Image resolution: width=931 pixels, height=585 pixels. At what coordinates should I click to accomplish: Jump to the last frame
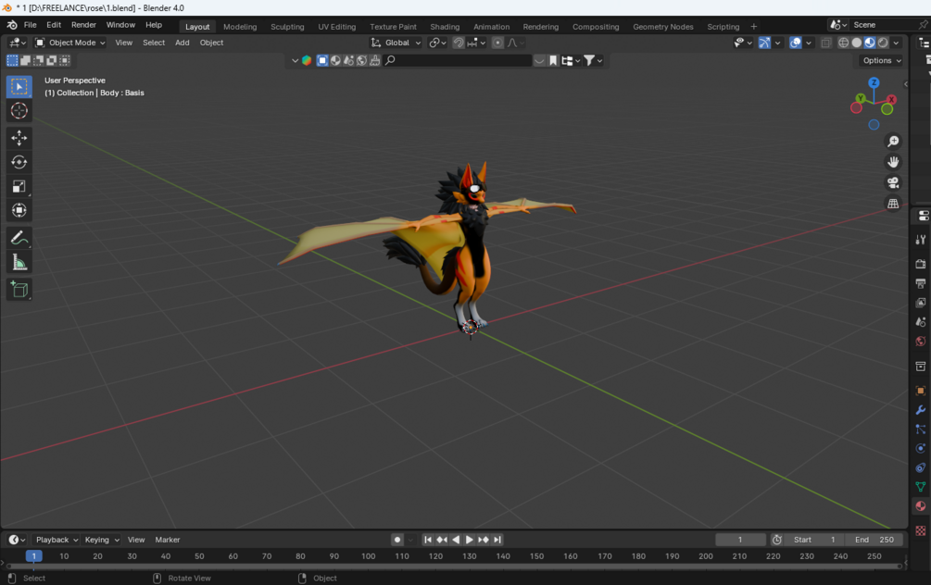pyautogui.click(x=497, y=540)
